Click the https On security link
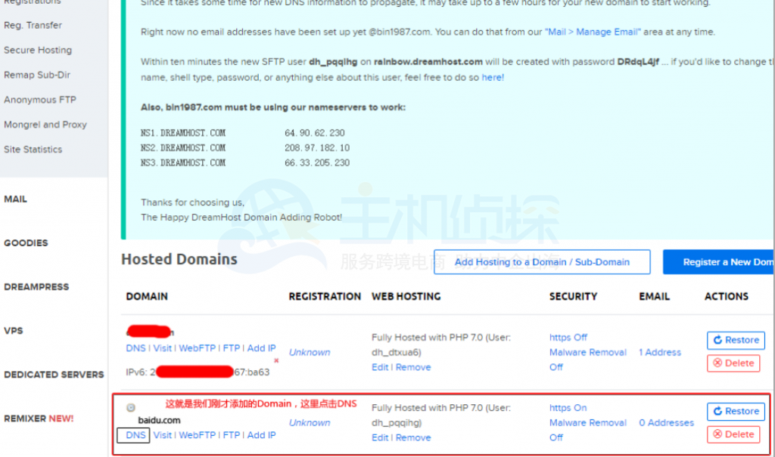 [x=568, y=408]
